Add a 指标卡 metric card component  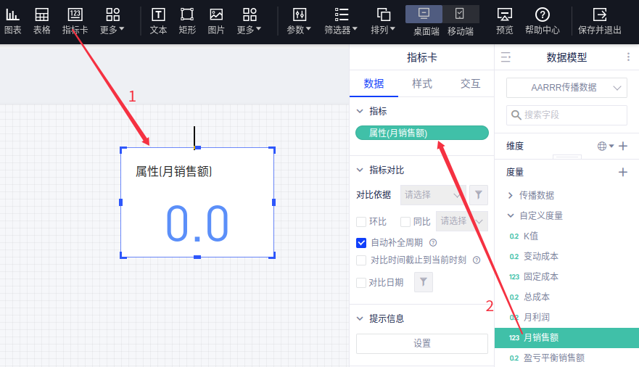[75, 15]
